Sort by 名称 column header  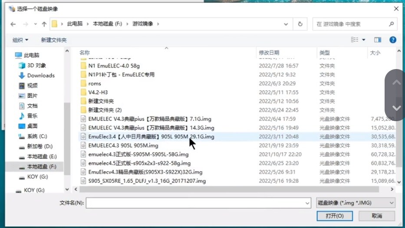point(85,53)
